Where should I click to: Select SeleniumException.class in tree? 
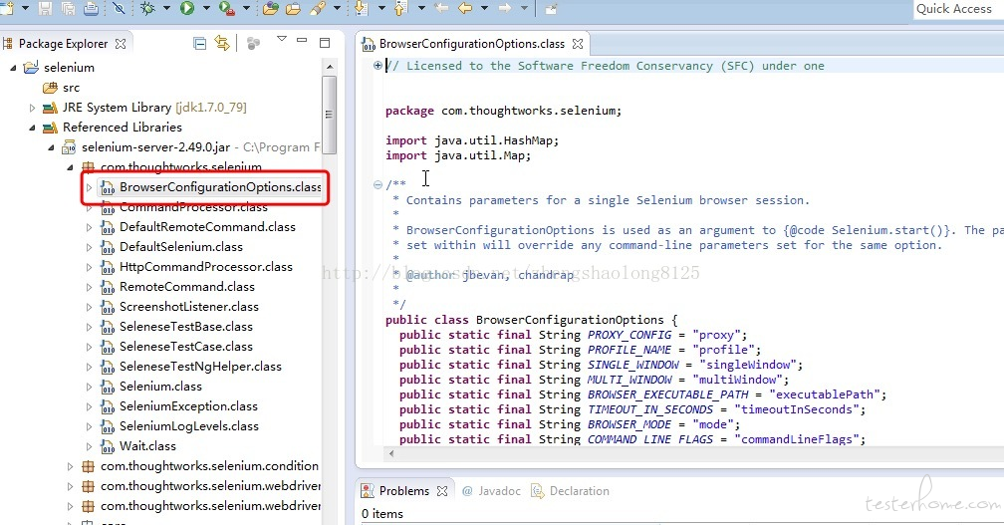(x=179, y=405)
